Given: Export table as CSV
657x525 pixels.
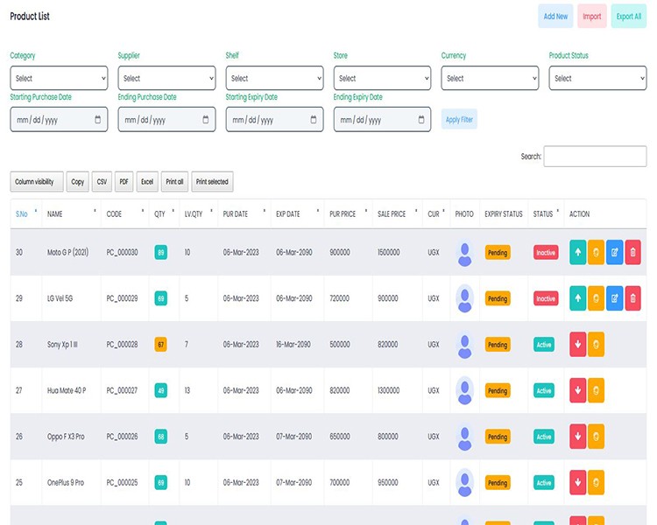Looking at the screenshot, I should click(x=102, y=182).
